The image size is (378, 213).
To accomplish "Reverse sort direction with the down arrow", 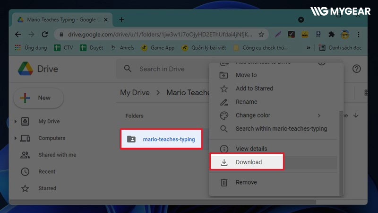I will (356, 115).
